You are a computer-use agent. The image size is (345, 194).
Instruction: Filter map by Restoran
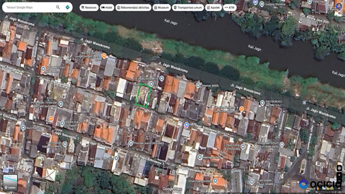point(89,7)
